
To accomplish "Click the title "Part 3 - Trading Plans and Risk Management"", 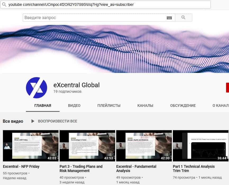I will coord(81,169).
